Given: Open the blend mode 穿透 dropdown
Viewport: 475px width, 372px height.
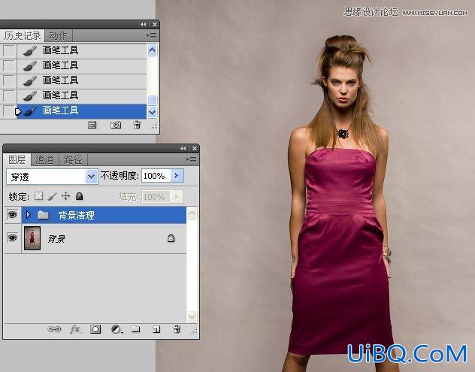Looking at the screenshot, I should [91, 177].
